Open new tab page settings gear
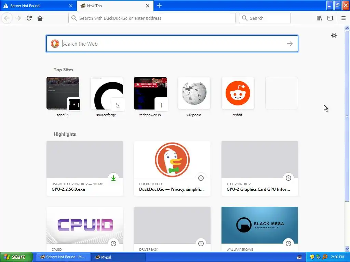The width and height of the screenshot is (350, 262). click(x=334, y=35)
